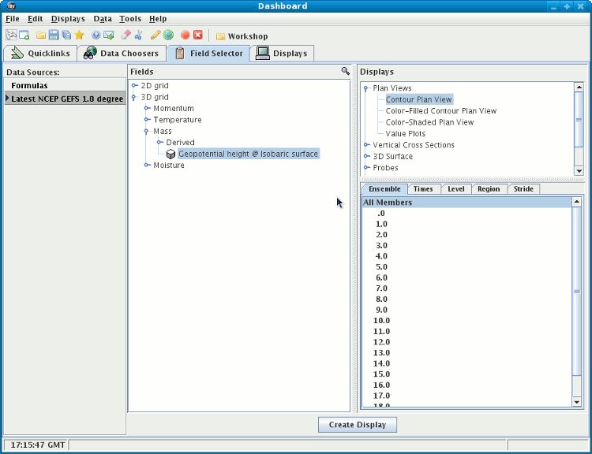Click the blue question mark help icon

(x=96, y=35)
